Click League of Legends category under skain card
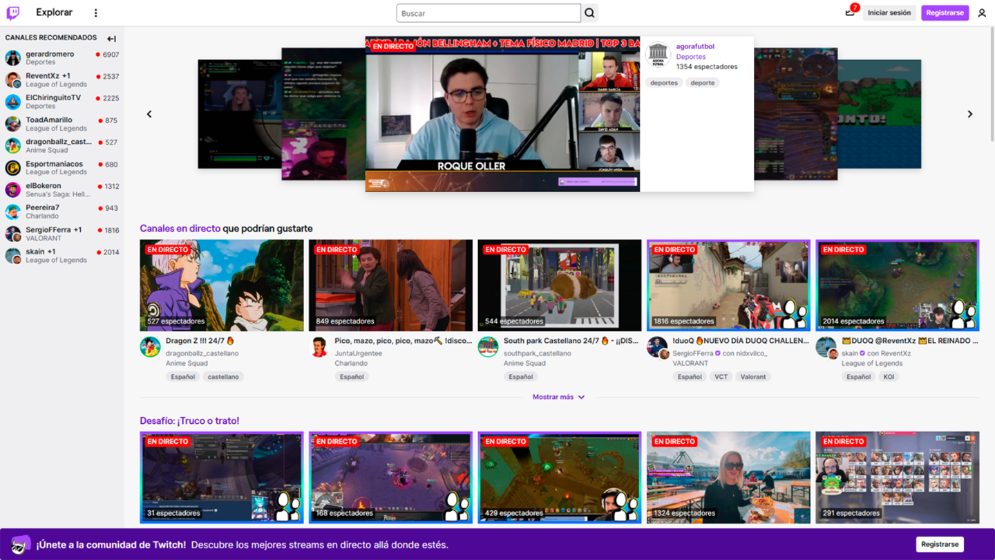 [872, 363]
